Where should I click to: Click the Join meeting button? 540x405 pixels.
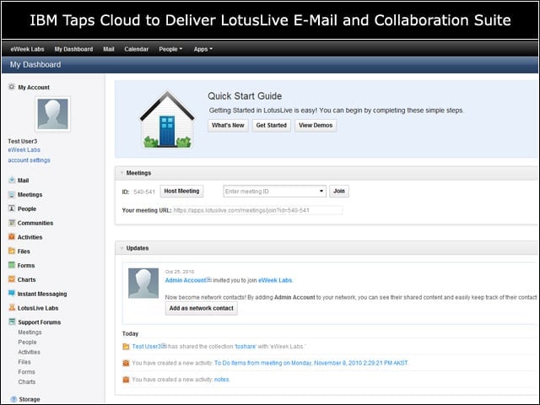339,192
